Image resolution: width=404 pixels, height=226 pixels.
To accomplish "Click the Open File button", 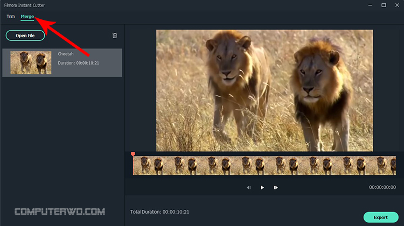I will [x=25, y=36].
